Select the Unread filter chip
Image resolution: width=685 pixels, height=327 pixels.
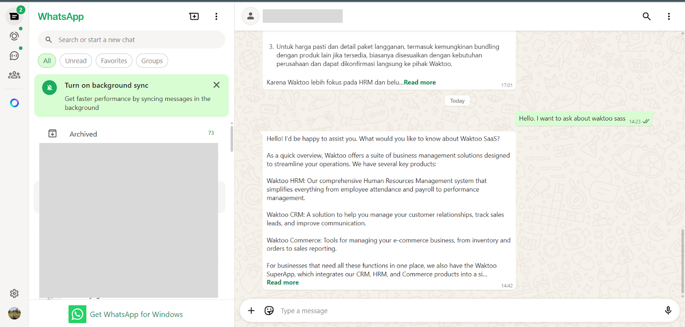[x=76, y=61]
